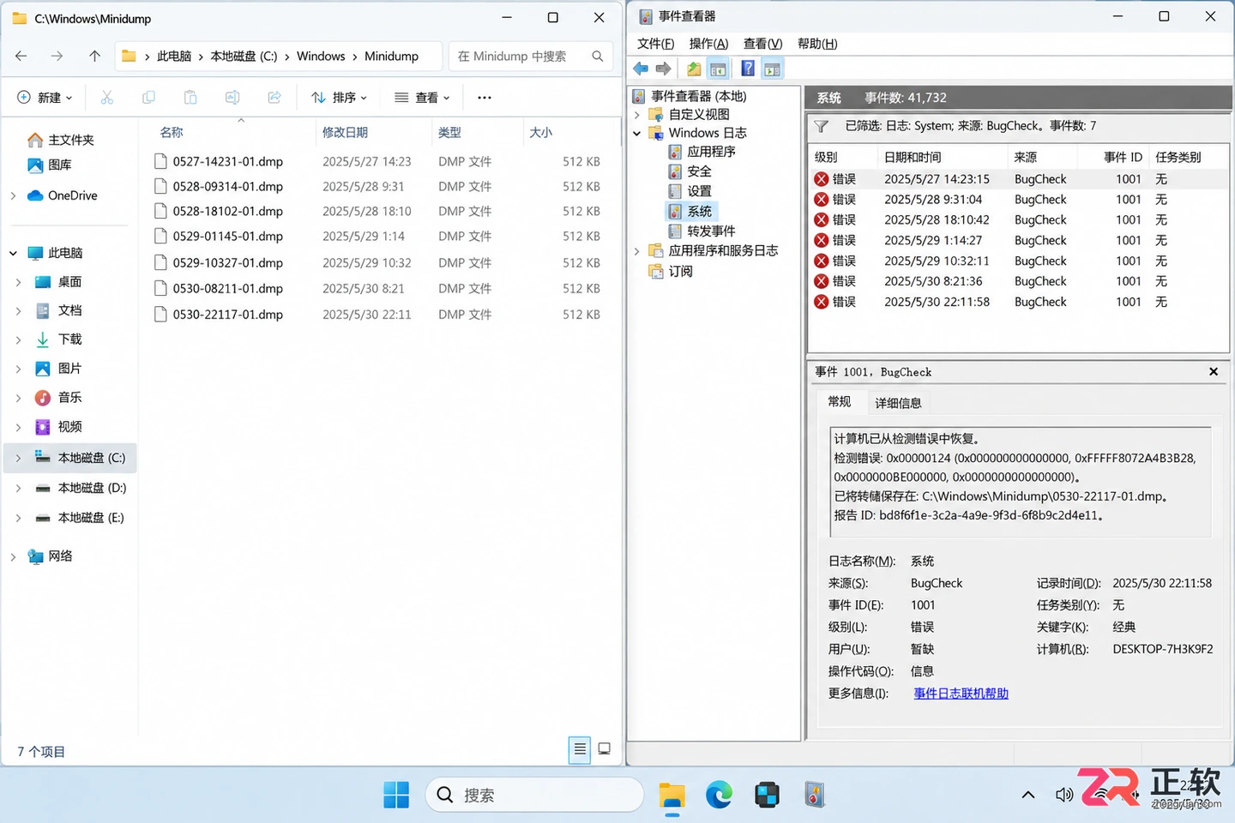
Task: Open the 事件日志联机帮助 link
Action: (961, 694)
